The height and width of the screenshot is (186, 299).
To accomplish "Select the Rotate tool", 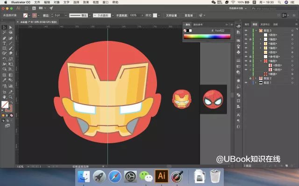I will 4,59.
